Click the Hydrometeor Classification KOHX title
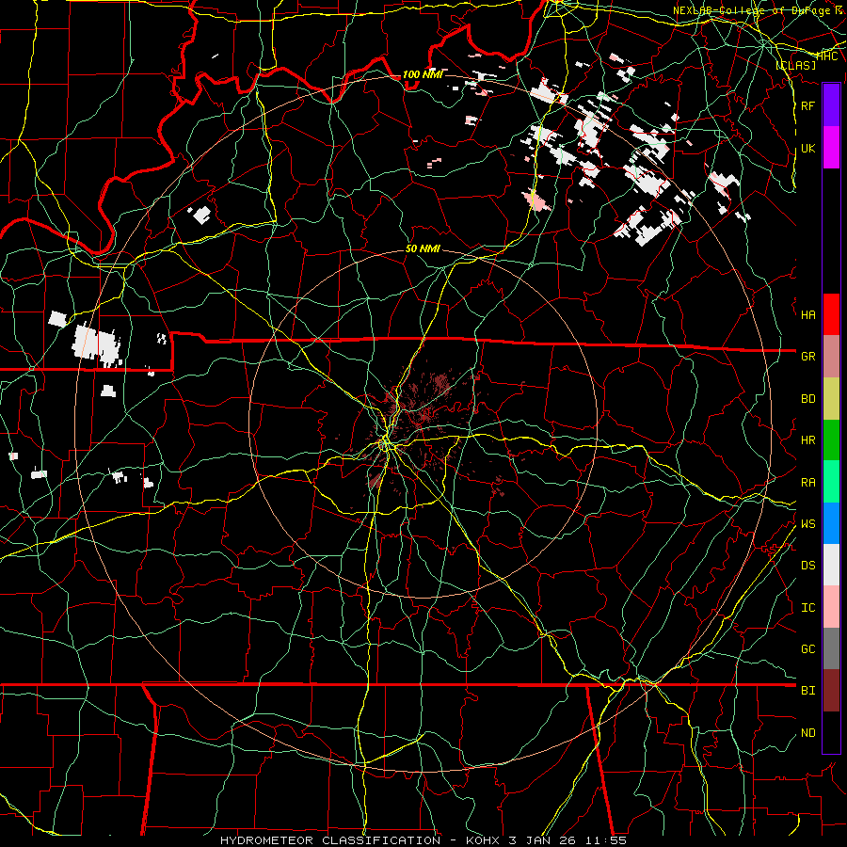This screenshot has width=847, height=847. [423, 840]
